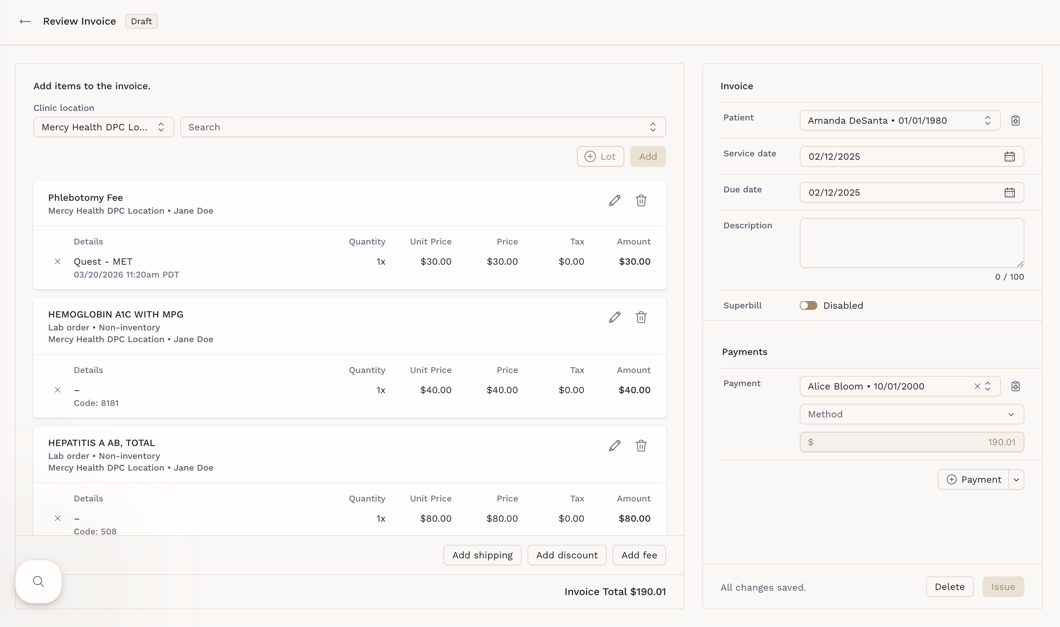The height and width of the screenshot is (627, 1060).
Task: Edit the HEMOGLOBIN A1C WITH MPG item
Action: pos(614,317)
